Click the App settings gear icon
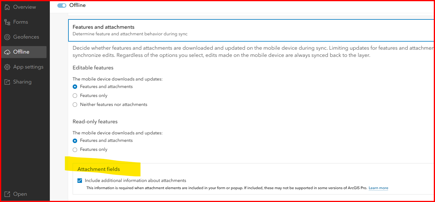 tap(7, 67)
